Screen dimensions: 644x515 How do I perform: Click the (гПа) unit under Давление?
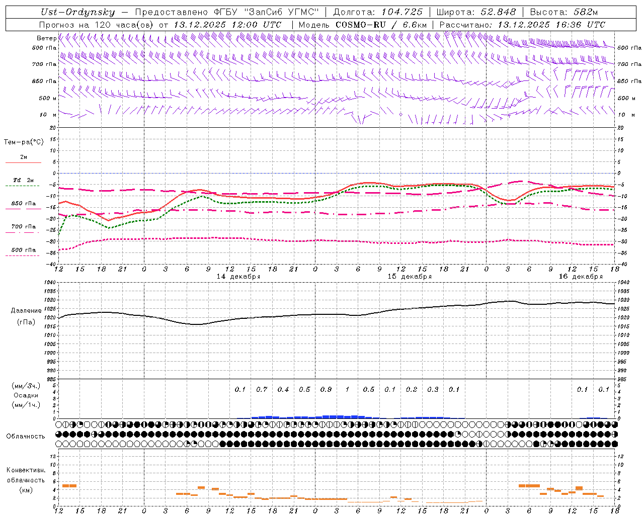pyautogui.click(x=26, y=322)
